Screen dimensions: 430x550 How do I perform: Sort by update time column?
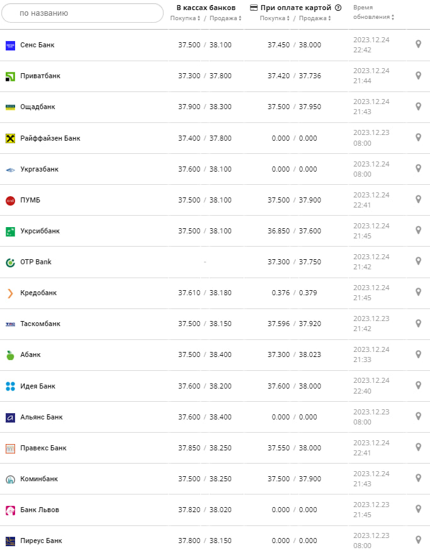(x=373, y=17)
